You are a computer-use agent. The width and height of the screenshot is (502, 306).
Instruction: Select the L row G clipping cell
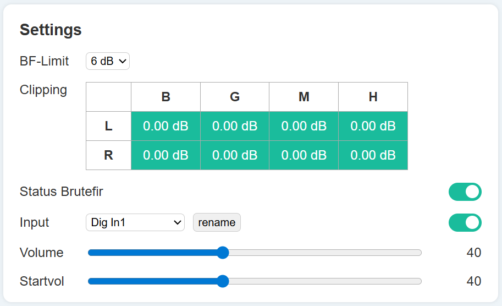[x=235, y=126]
